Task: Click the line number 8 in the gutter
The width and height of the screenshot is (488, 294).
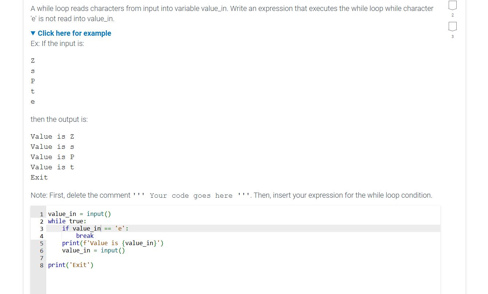Action: coord(41,265)
